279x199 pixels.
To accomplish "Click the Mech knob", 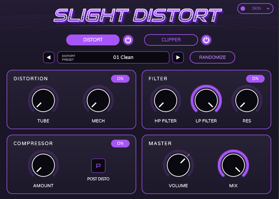I will click(98, 100).
